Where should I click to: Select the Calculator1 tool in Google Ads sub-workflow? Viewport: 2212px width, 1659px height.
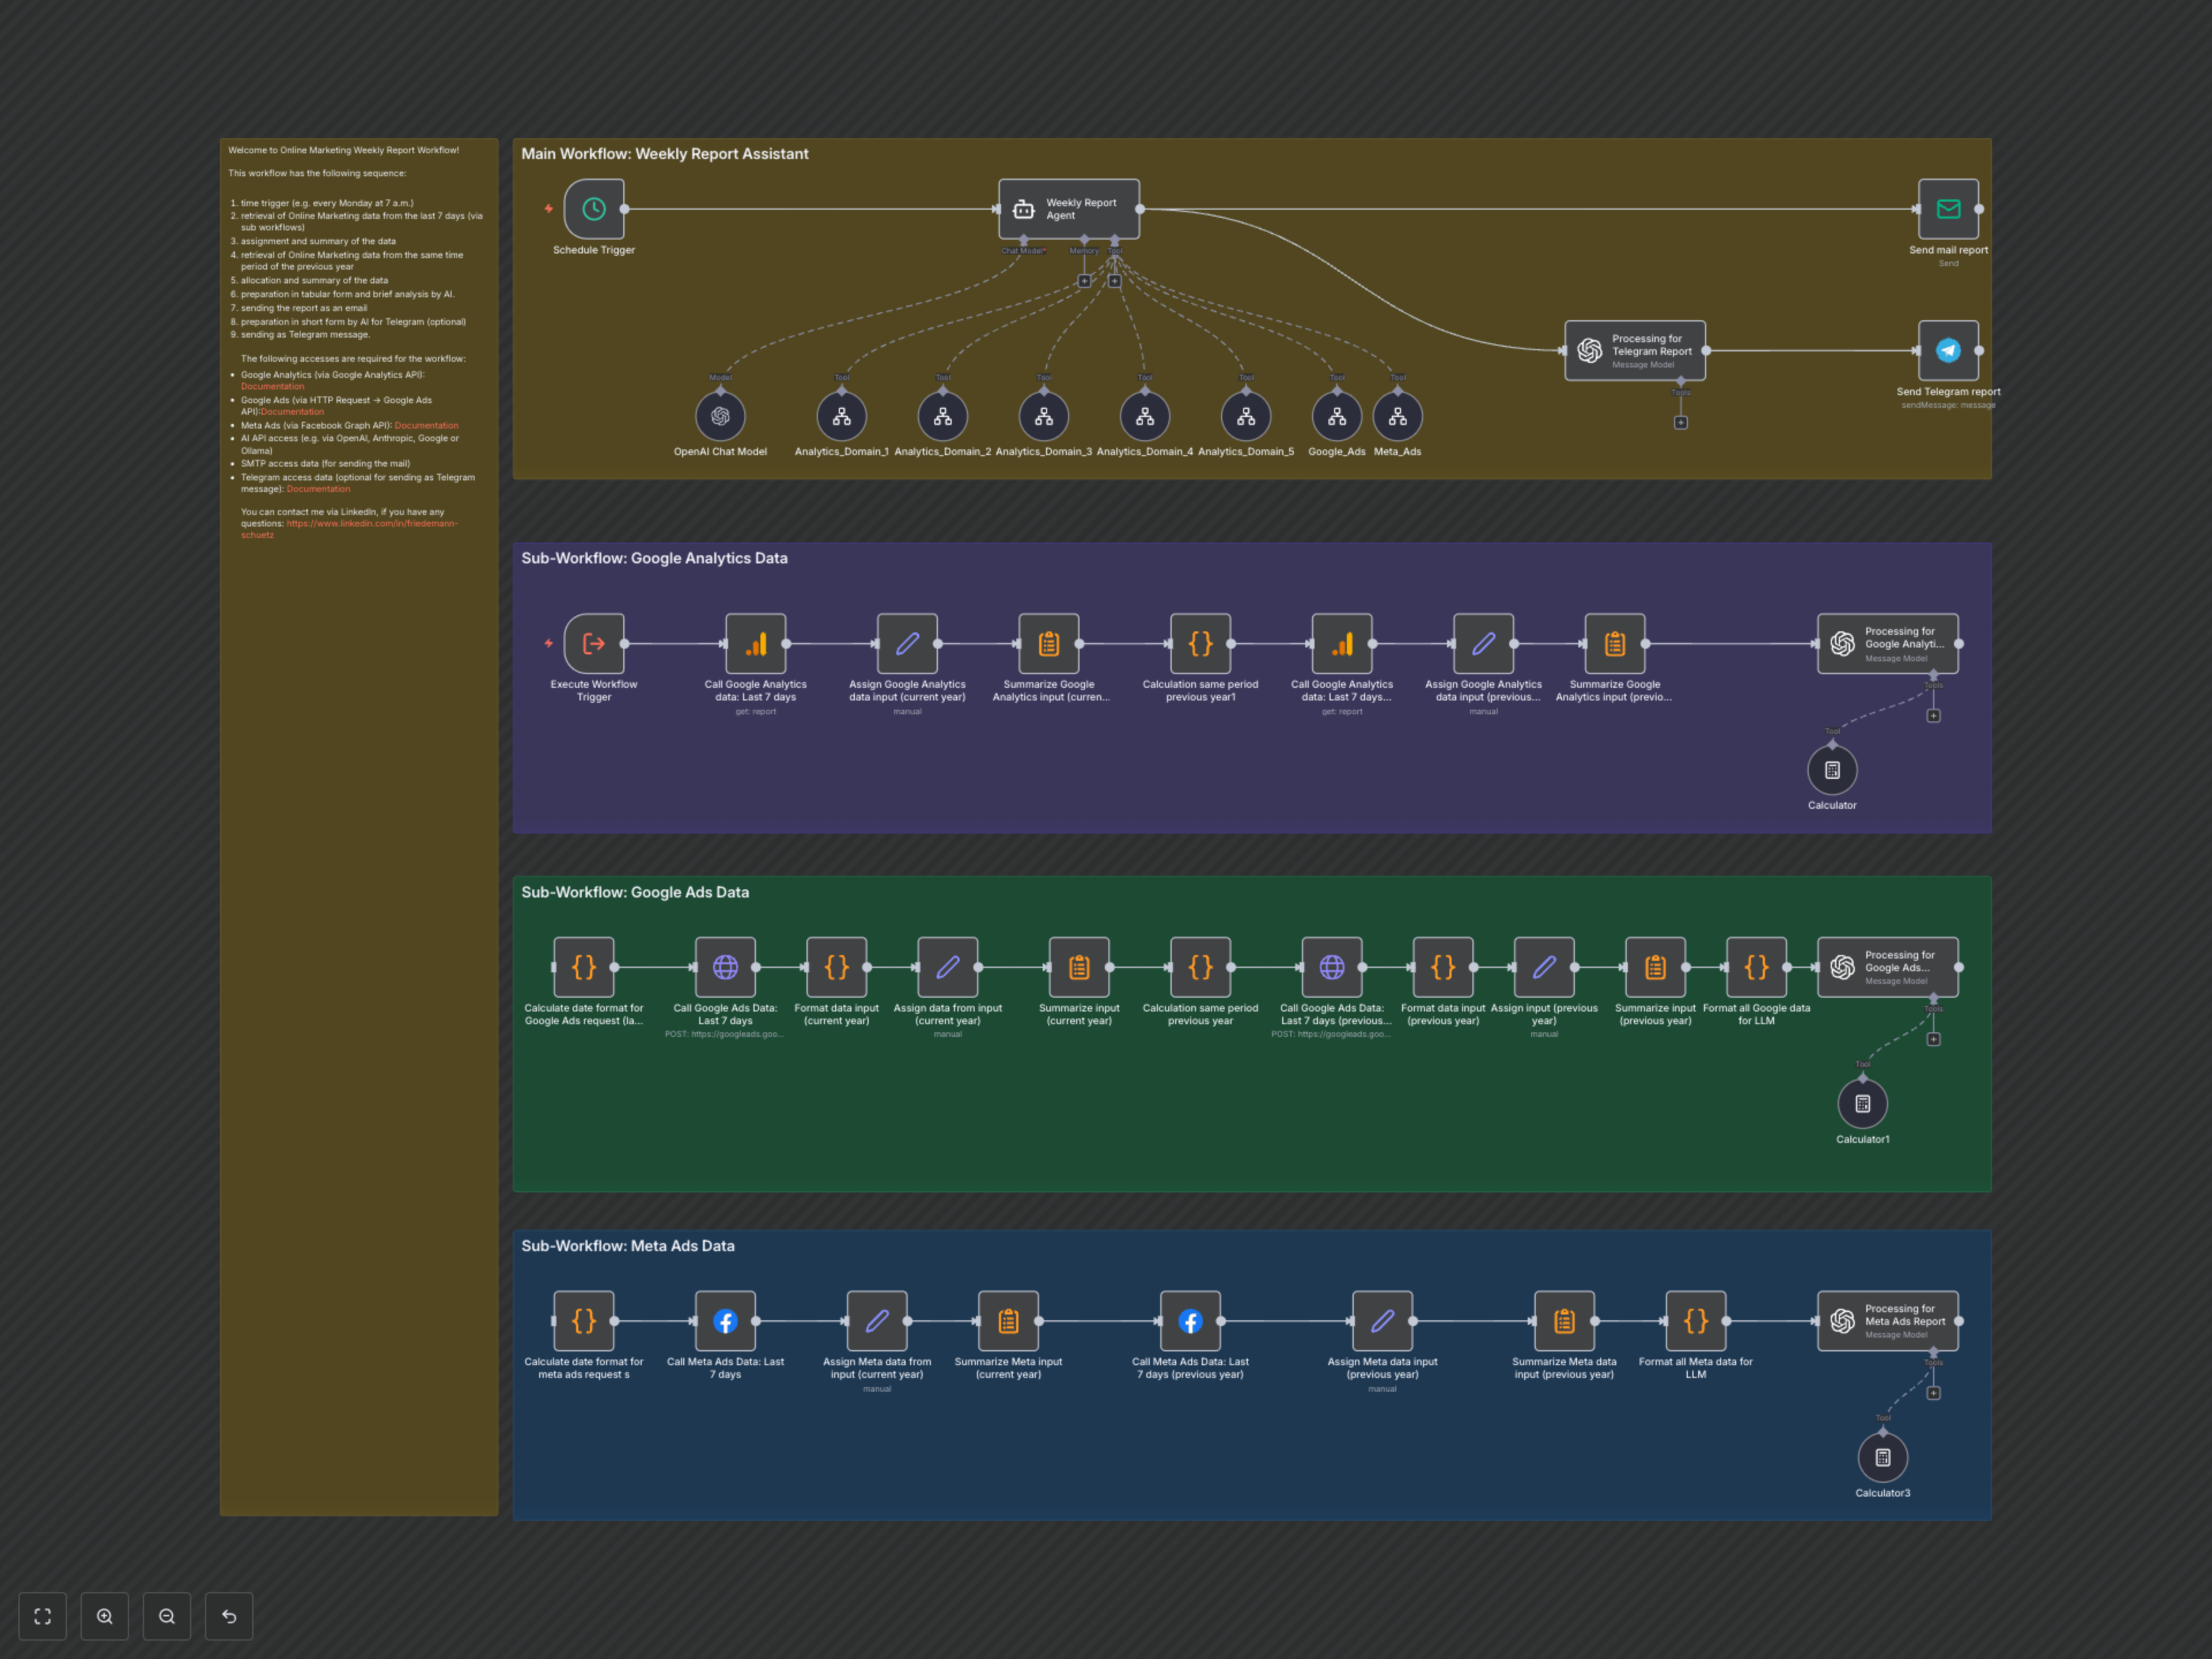tap(1862, 1104)
